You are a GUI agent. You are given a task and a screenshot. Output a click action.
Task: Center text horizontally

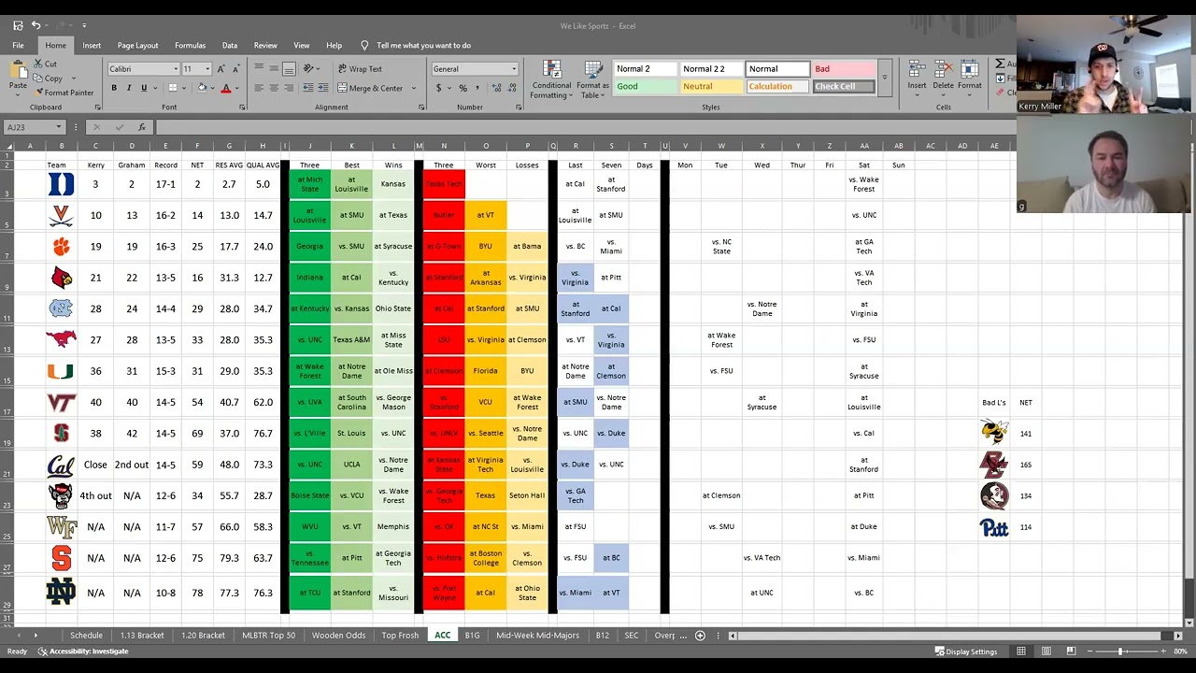pyautogui.click(x=274, y=88)
